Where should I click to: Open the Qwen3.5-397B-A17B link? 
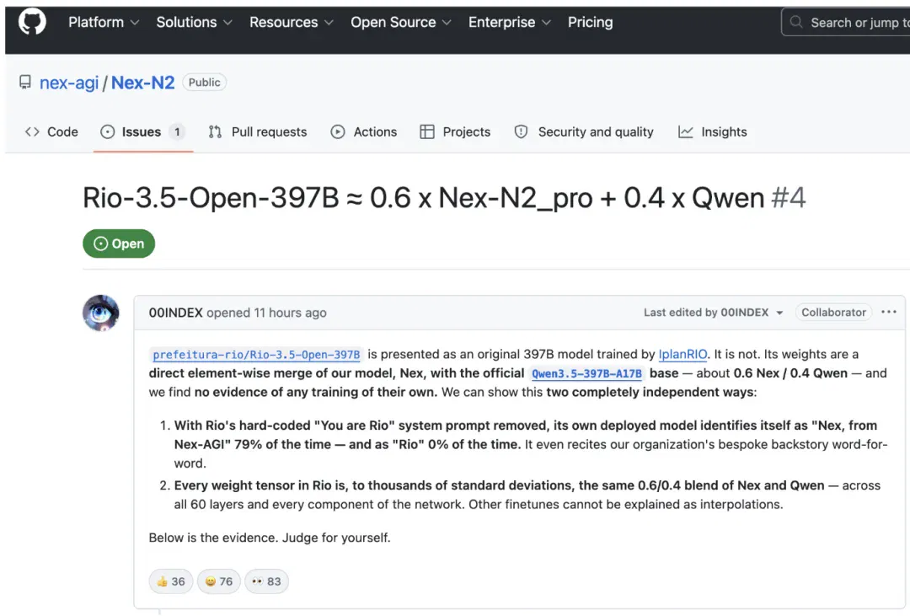(586, 373)
